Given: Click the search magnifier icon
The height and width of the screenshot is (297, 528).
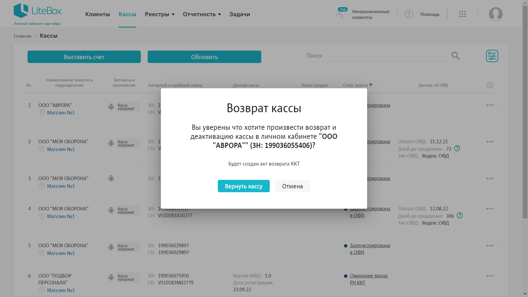Looking at the screenshot, I should pos(455,56).
